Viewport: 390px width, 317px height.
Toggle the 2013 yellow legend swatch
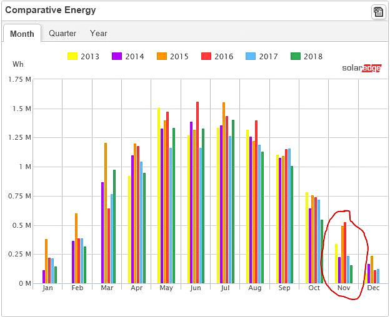tap(72, 56)
